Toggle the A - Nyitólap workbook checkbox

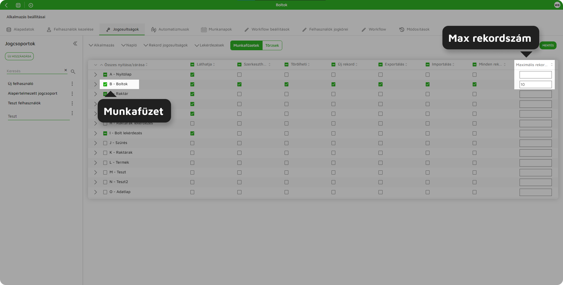(x=105, y=75)
